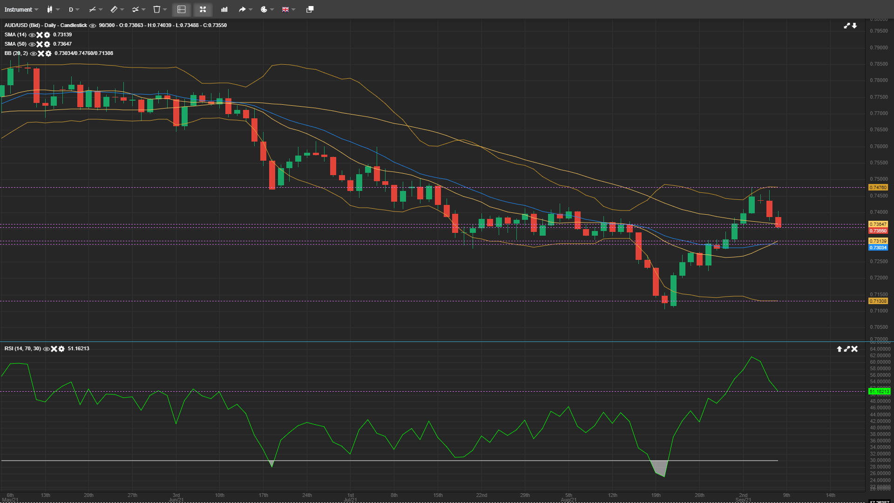Remove the SMA (14) indicator
The height and width of the screenshot is (503, 894).
pyautogui.click(x=40, y=35)
